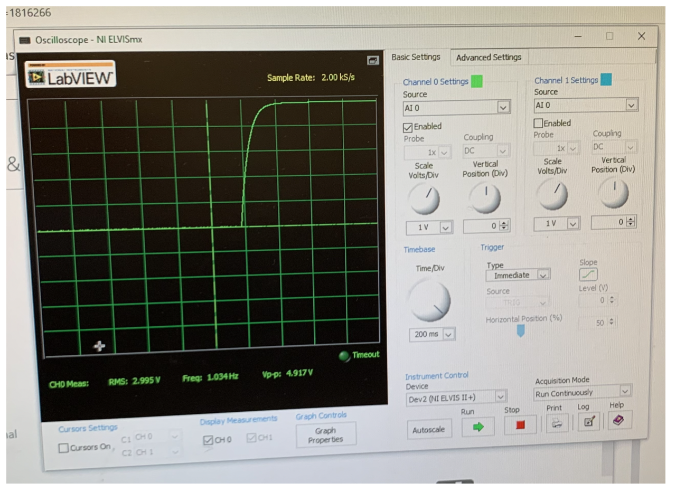676x492 pixels.
Task: Open Help with the book icon
Action: (619, 420)
